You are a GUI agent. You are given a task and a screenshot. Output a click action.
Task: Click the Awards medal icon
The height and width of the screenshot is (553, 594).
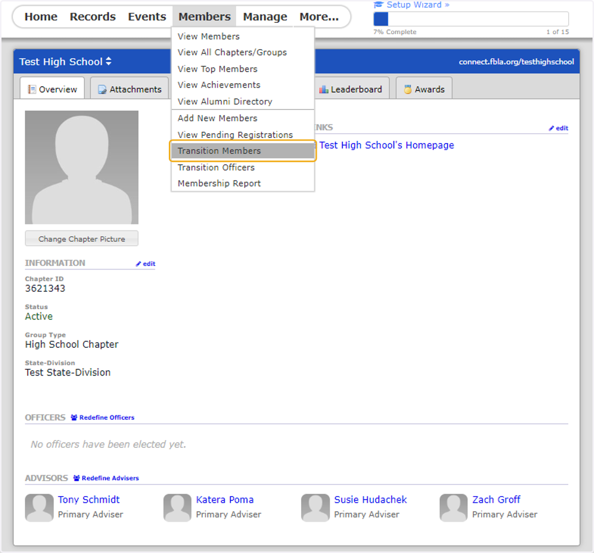click(x=408, y=90)
